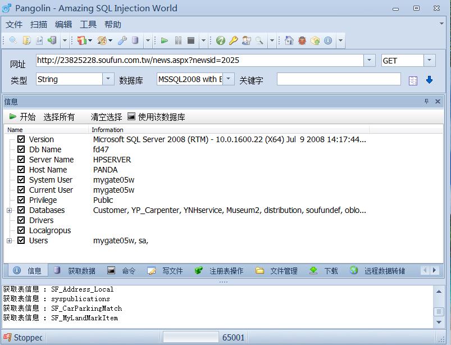The height and width of the screenshot is (345, 451).
Task: Open the 编辑 menu
Action: click(x=63, y=25)
